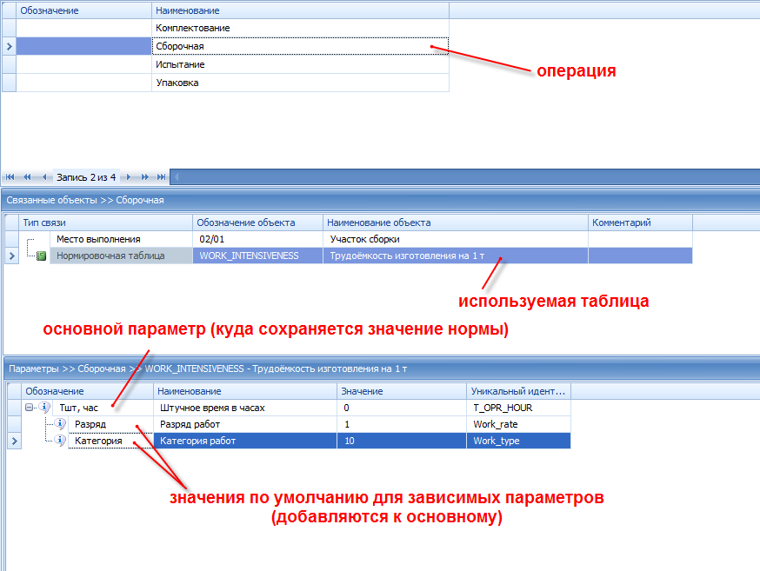Click row indicator arrow of Сборочная

(10, 46)
